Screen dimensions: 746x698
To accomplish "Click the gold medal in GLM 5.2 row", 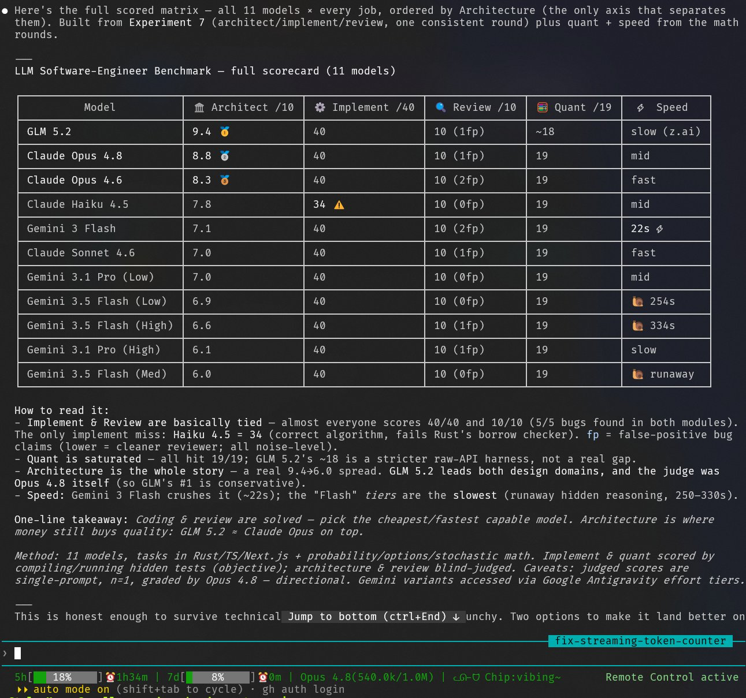I will [x=225, y=132].
